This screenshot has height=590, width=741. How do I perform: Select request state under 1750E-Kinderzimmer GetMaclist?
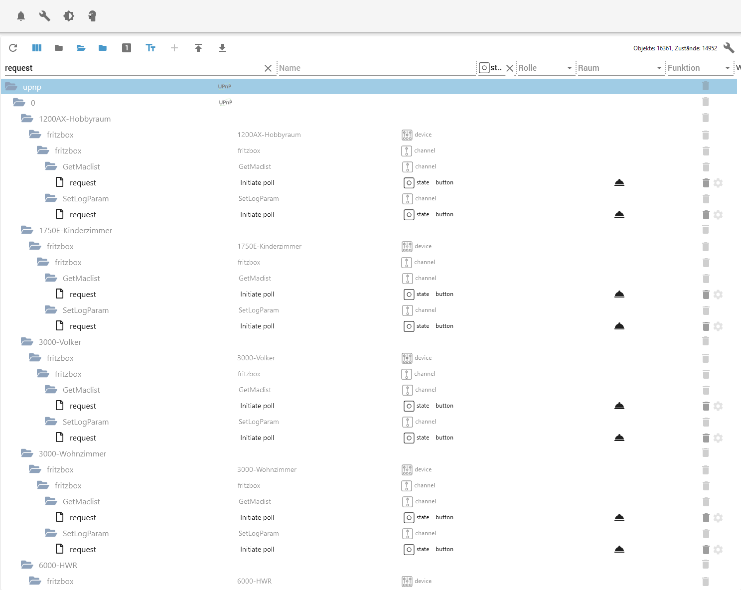click(83, 295)
